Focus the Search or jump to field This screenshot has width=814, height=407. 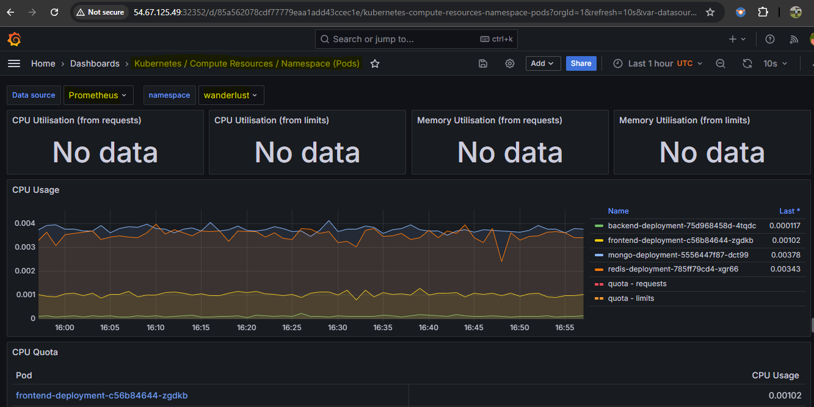coord(417,39)
